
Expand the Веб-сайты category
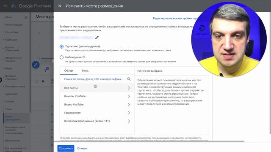[97, 88]
